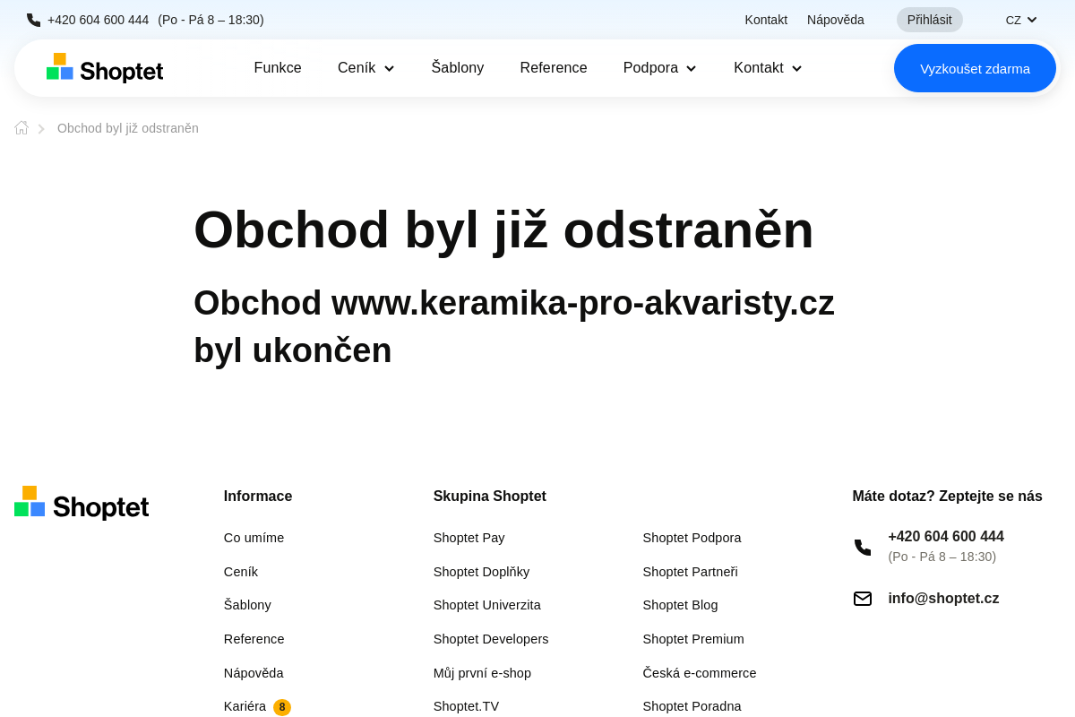Screen dimensions: 1075x717
Task: Expand the Podpora menu
Action: pyautogui.click(x=660, y=68)
